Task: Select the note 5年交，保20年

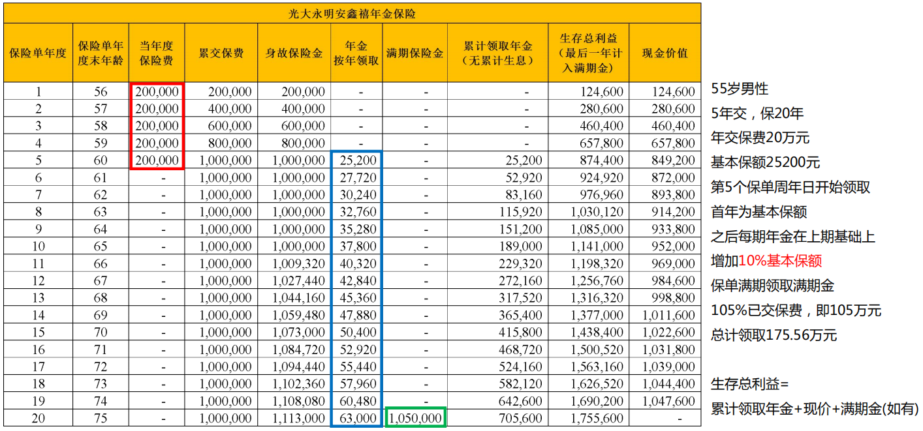Action: [x=757, y=113]
